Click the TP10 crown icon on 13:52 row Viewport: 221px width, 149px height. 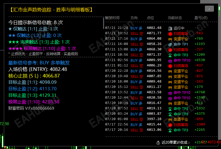pos(170,93)
